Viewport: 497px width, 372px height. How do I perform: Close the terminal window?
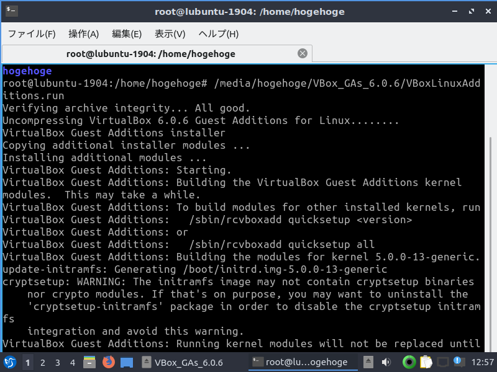click(x=488, y=11)
